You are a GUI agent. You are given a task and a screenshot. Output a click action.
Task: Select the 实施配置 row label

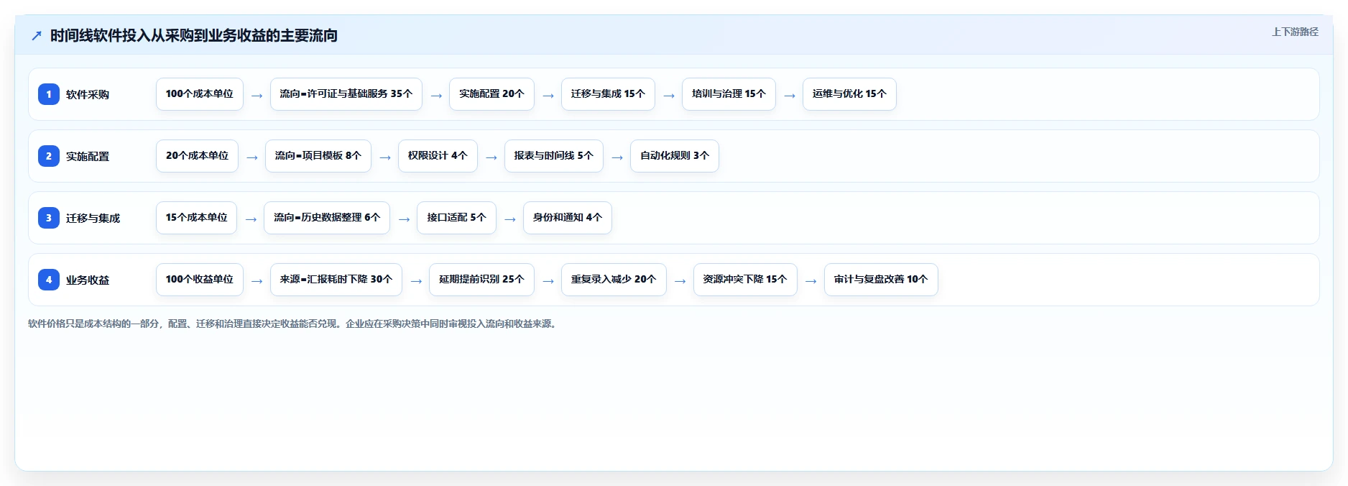[88, 156]
